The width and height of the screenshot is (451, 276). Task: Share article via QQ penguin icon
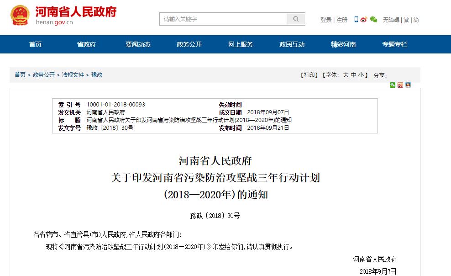408,85
